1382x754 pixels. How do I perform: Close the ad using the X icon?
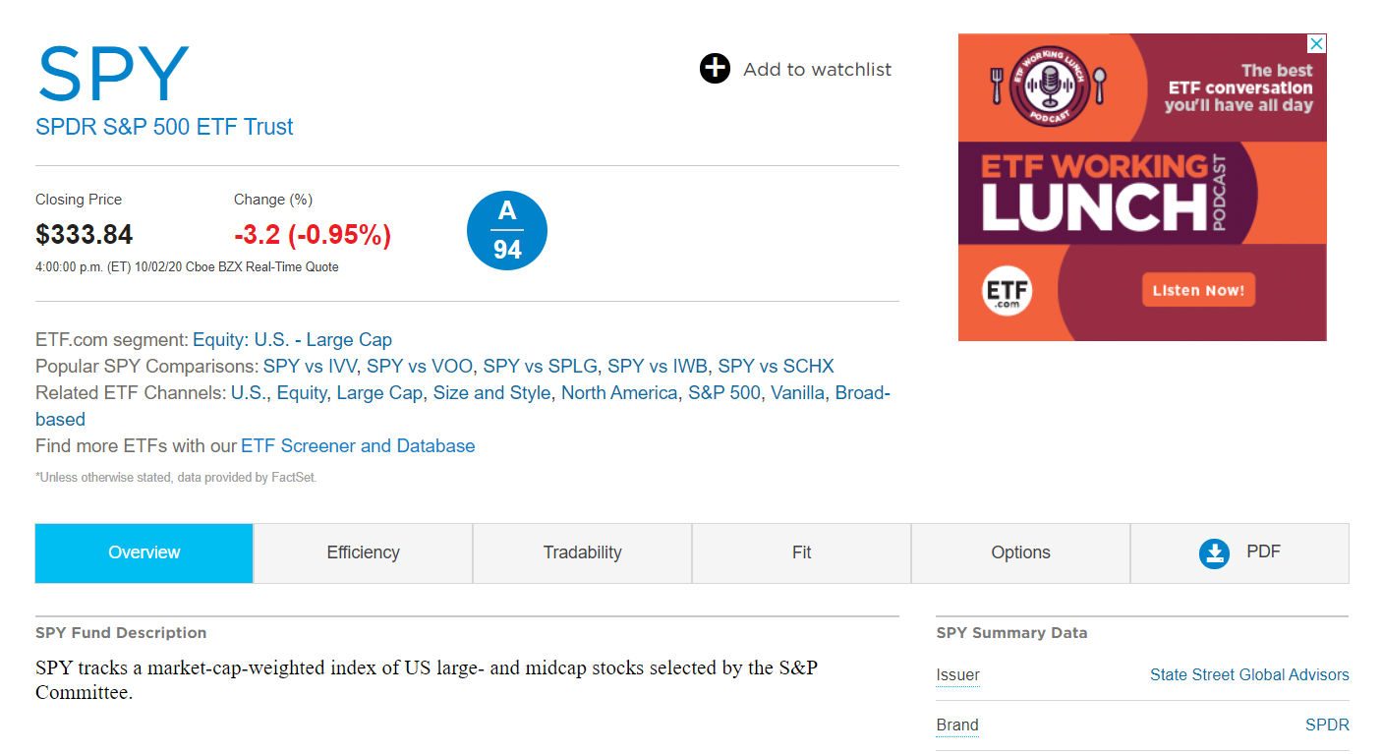pos(1317,43)
